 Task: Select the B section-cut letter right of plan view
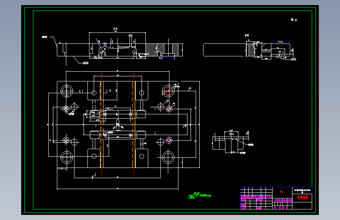tap(185, 126)
